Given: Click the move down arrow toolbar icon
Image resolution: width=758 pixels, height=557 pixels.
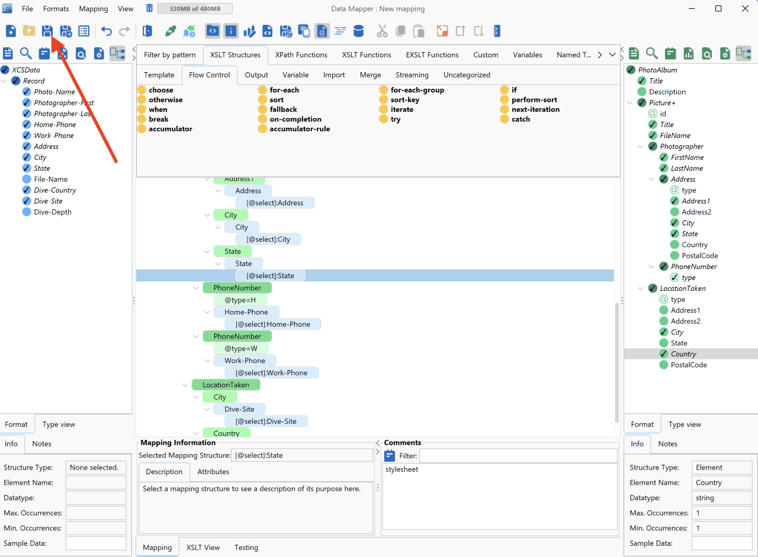Looking at the screenshot, I should [x=478, y=31].
